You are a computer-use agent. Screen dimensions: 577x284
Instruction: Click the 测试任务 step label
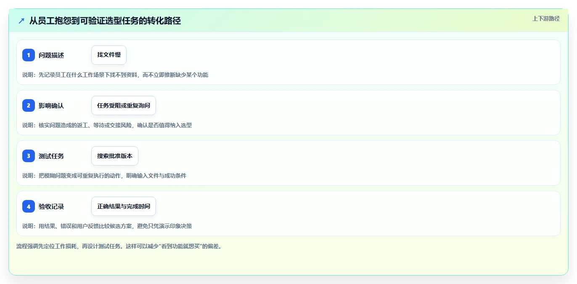[x=51, y=156]
